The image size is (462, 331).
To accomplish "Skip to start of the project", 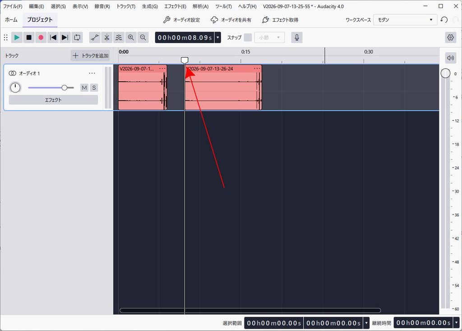I will point(53,37).
